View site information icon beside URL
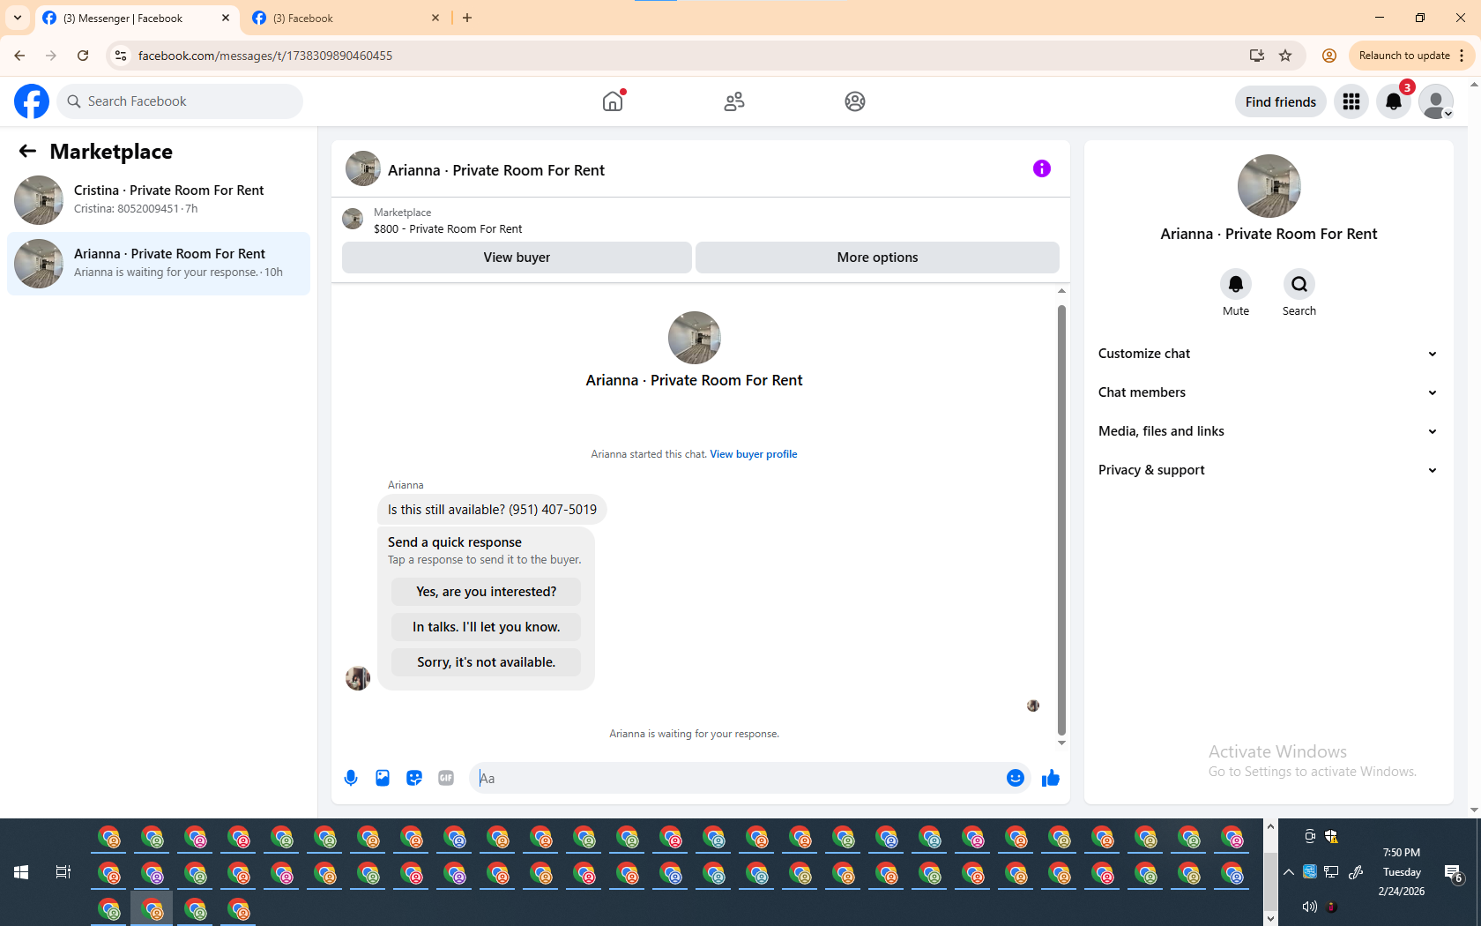Image resolution: width=1481 pixels, height=926 pixels. [121, 56]
